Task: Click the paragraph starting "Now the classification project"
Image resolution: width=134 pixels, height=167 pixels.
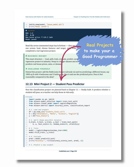Action: click(x=68, y=91)
